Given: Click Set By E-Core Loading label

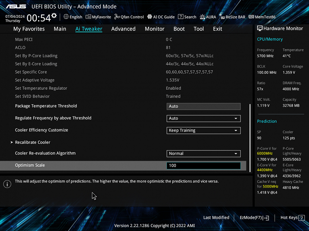Looking at the screenshot, I should click(x=36, y=64).
